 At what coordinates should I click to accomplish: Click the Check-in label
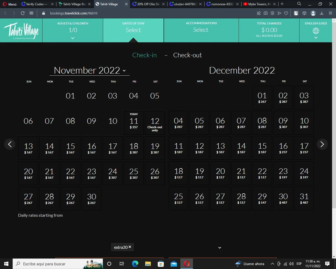coord(144,55)
